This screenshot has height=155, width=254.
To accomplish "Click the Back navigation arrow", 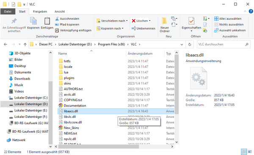I will tap(6, 44).
